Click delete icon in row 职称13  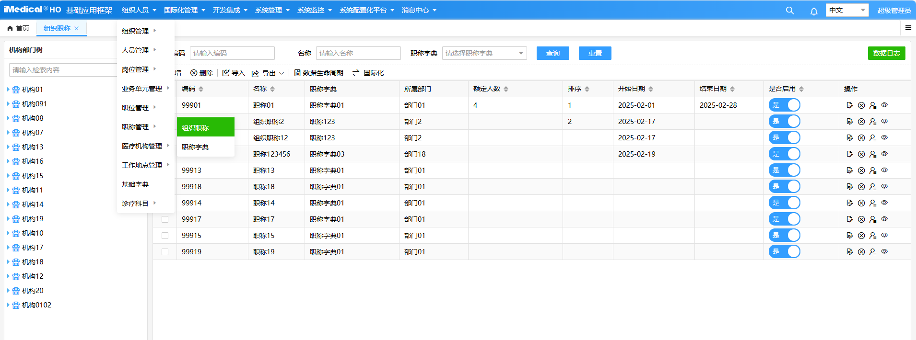[861, 170]
